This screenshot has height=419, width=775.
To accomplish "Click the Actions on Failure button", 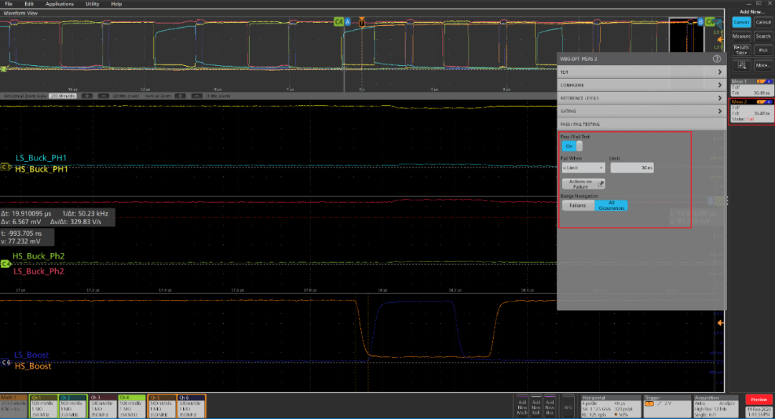I will [x=583, y=183].
